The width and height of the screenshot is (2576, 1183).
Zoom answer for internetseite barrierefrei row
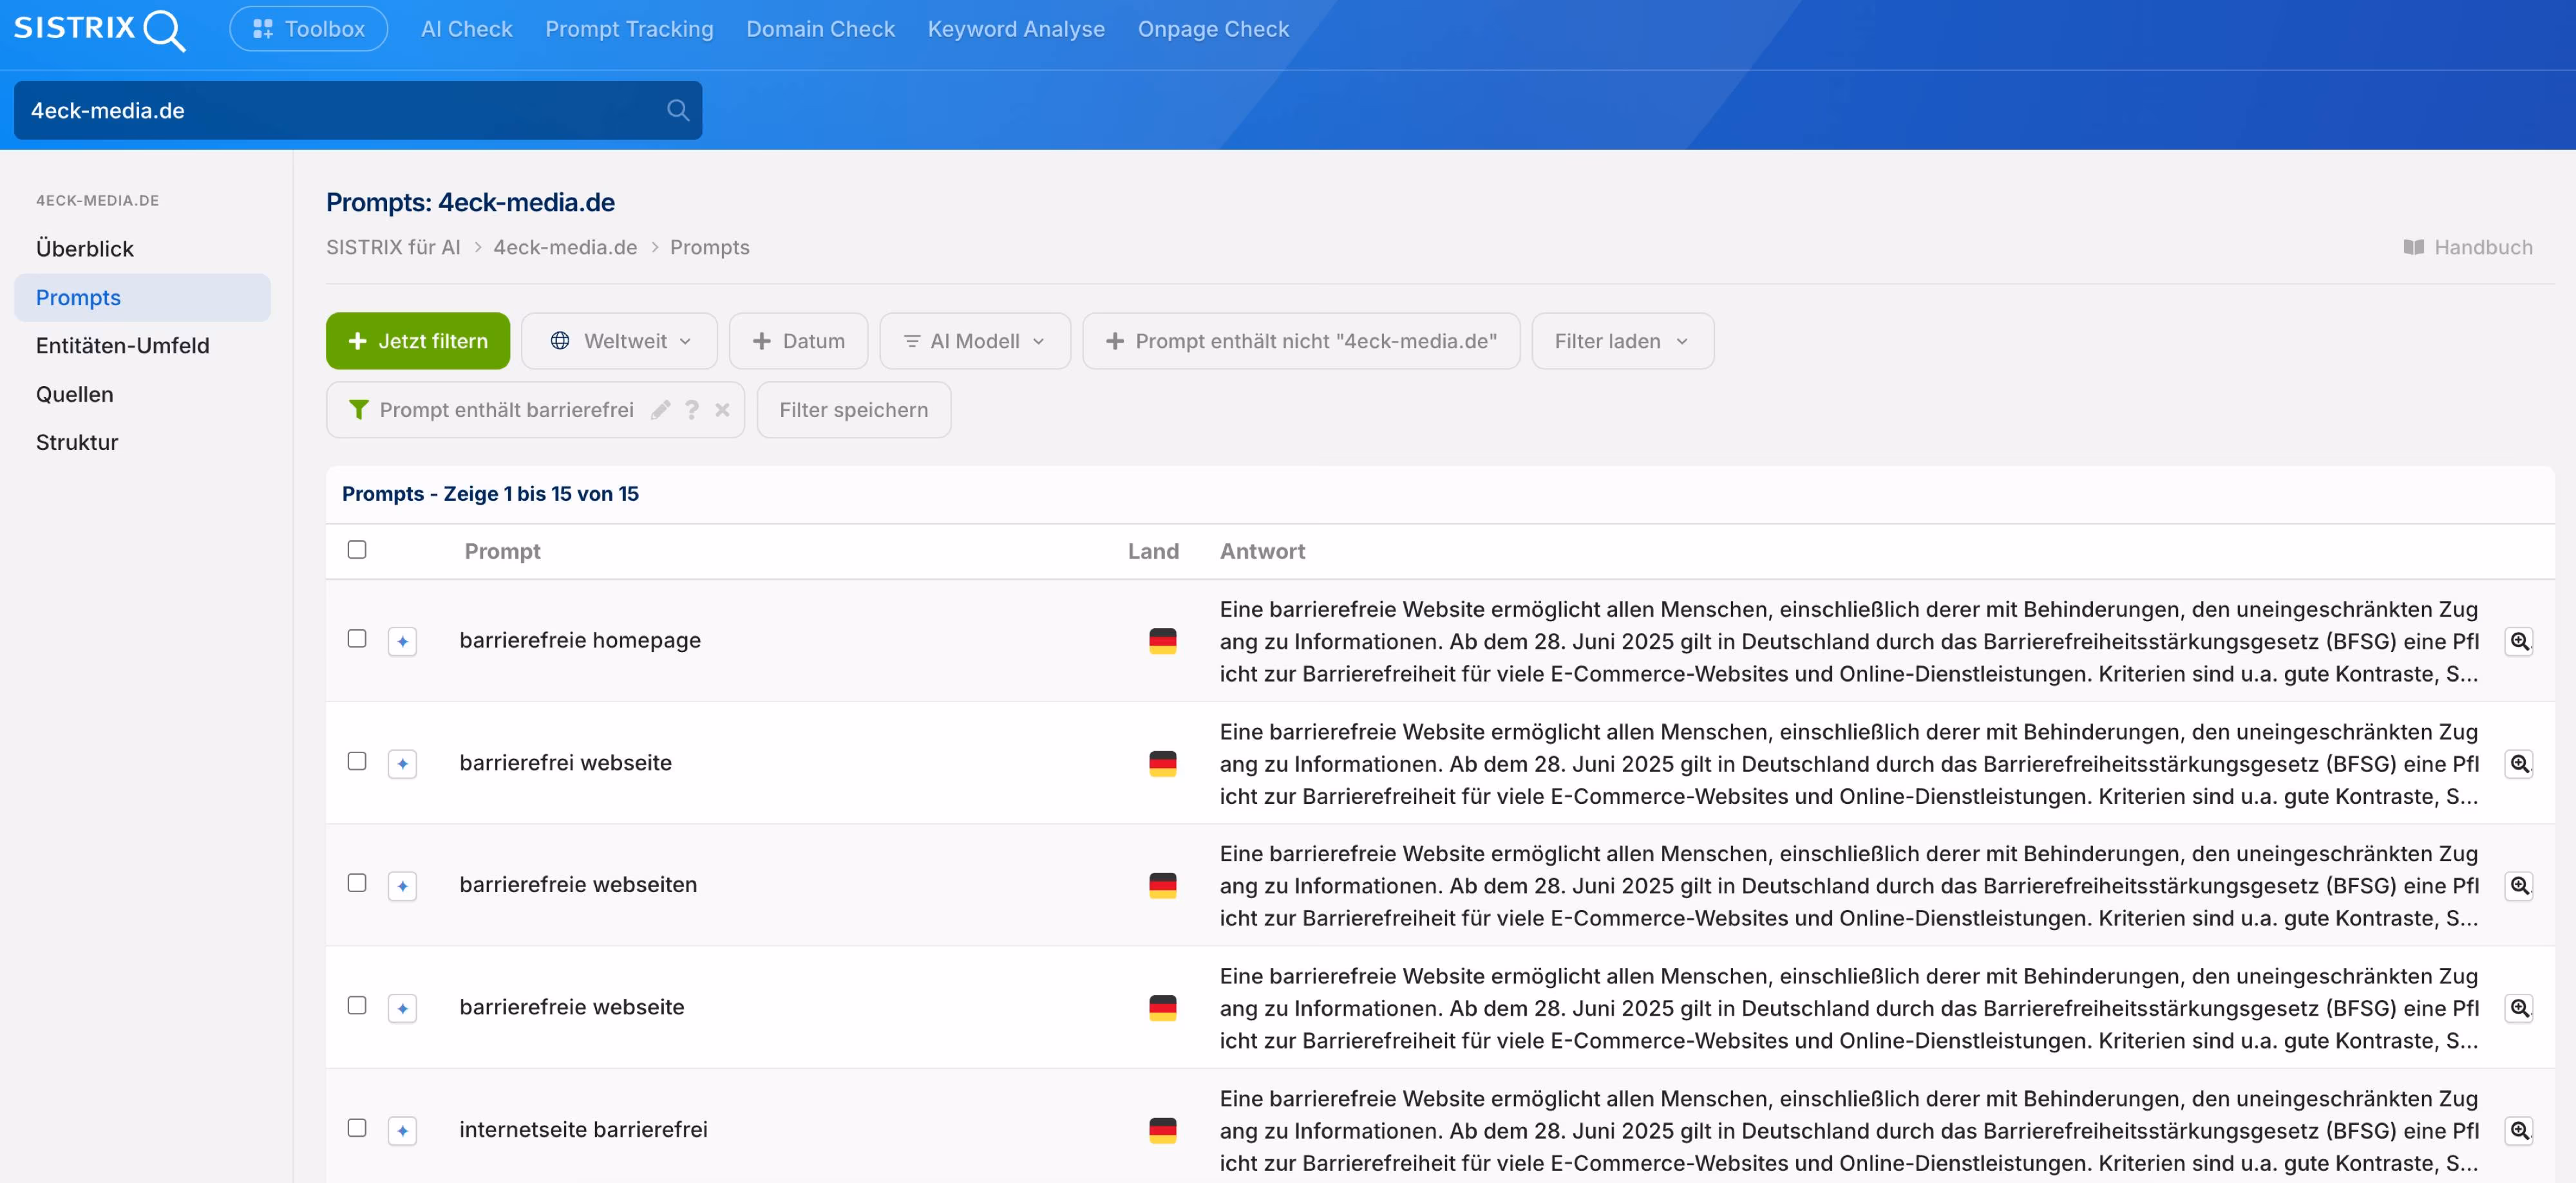coord(2519,1130)
